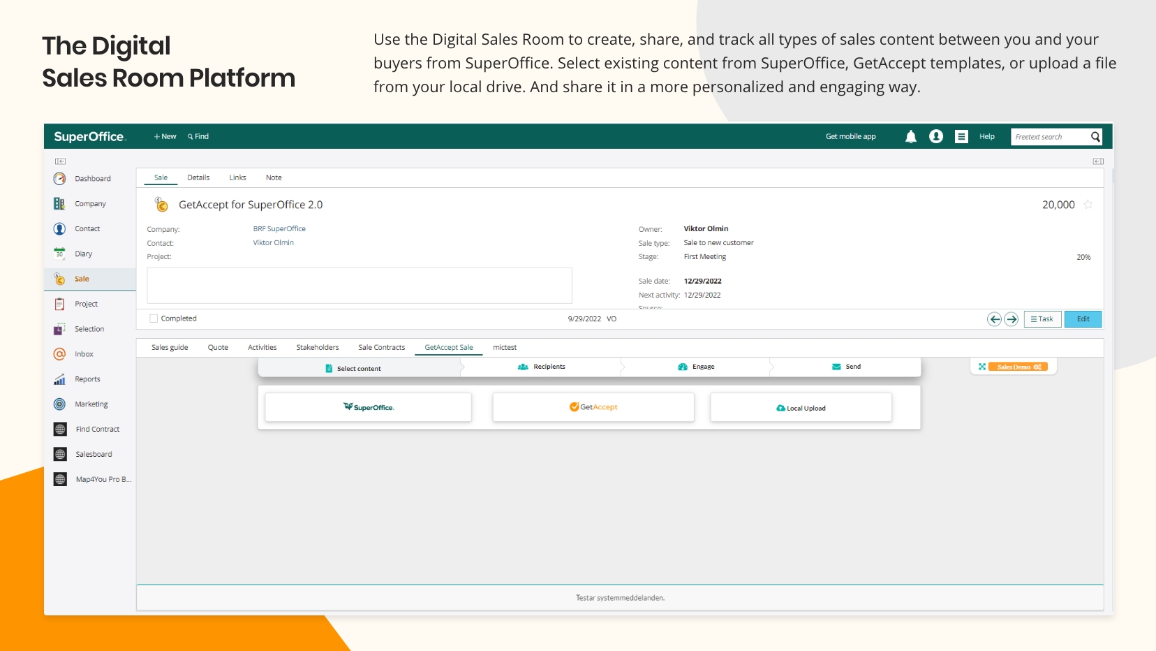1156x651 pixels.
Task: Open the GetAccept Sale tab
Action: [449, 348]
